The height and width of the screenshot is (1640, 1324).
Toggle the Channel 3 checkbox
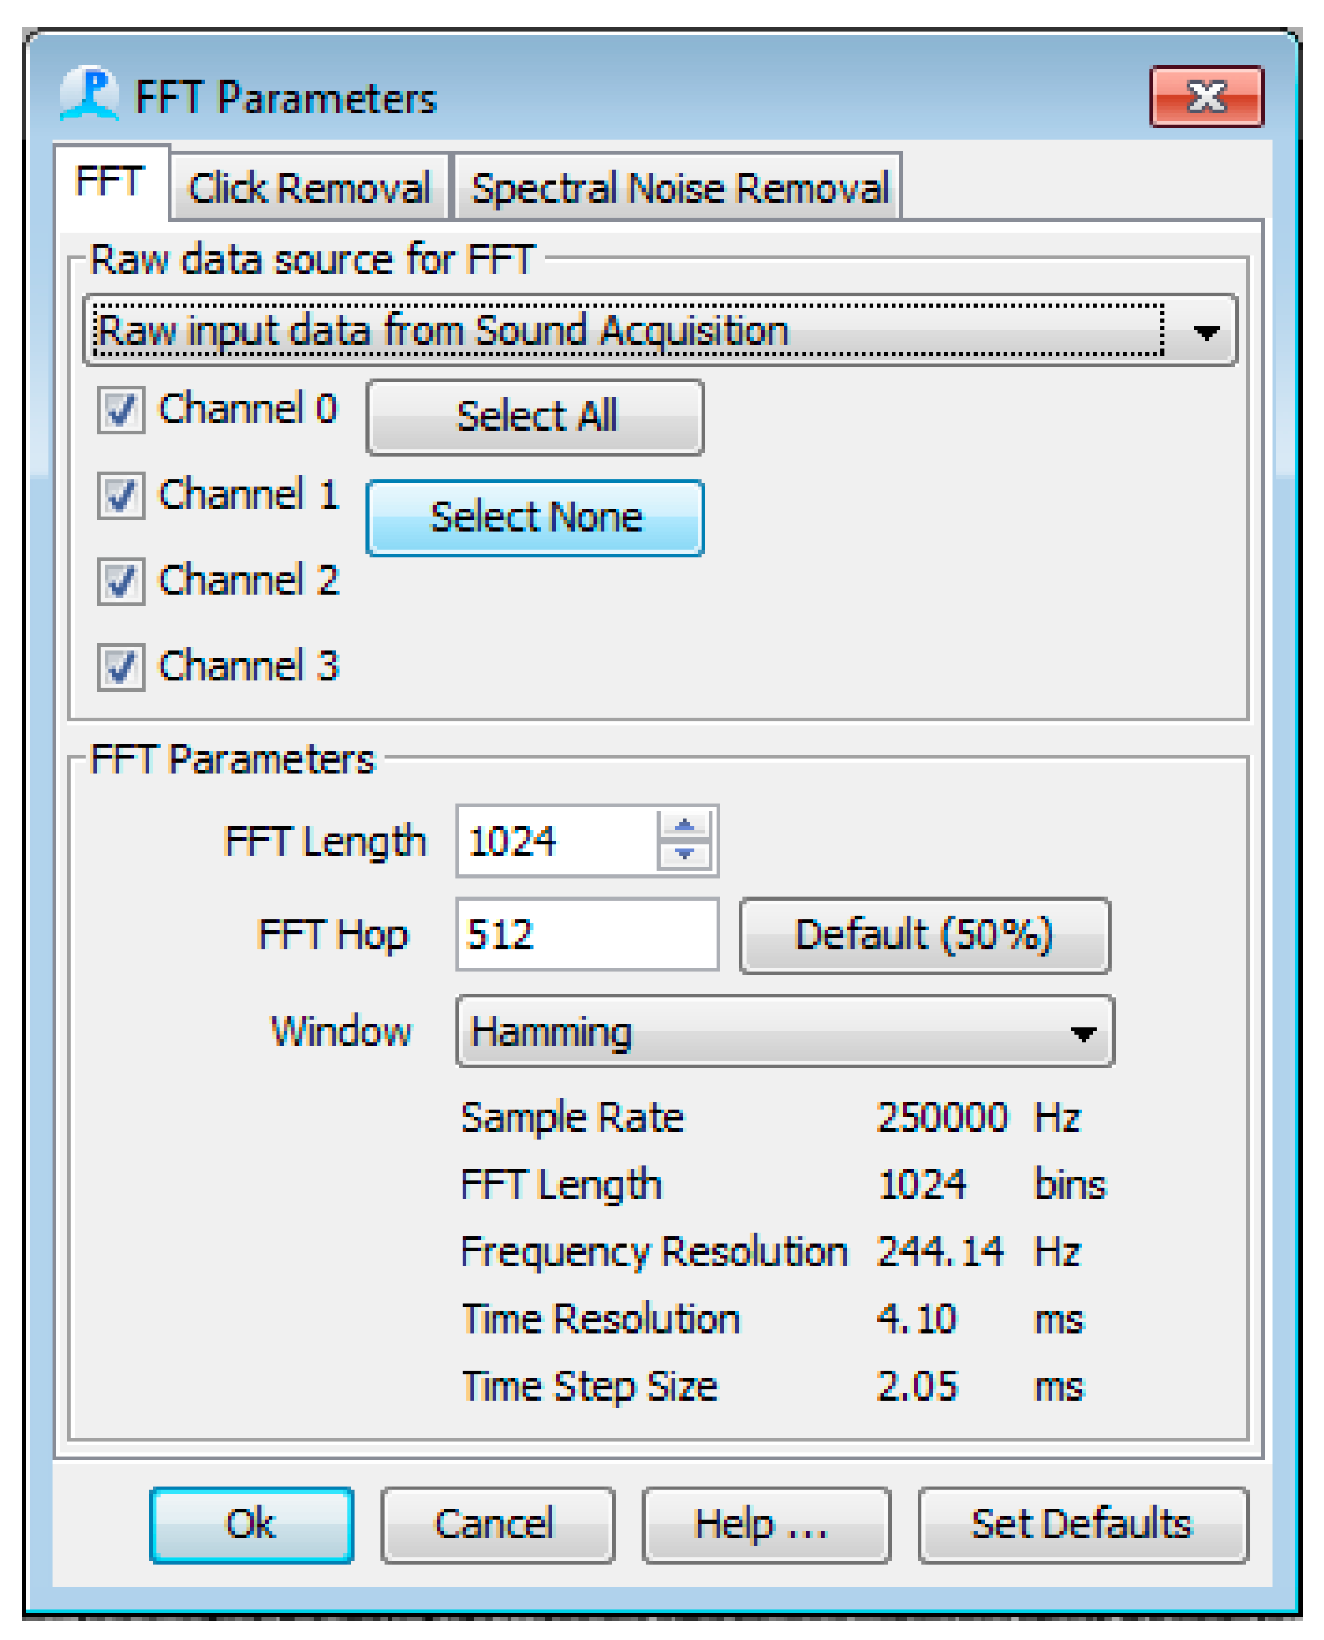pos(121,667)
